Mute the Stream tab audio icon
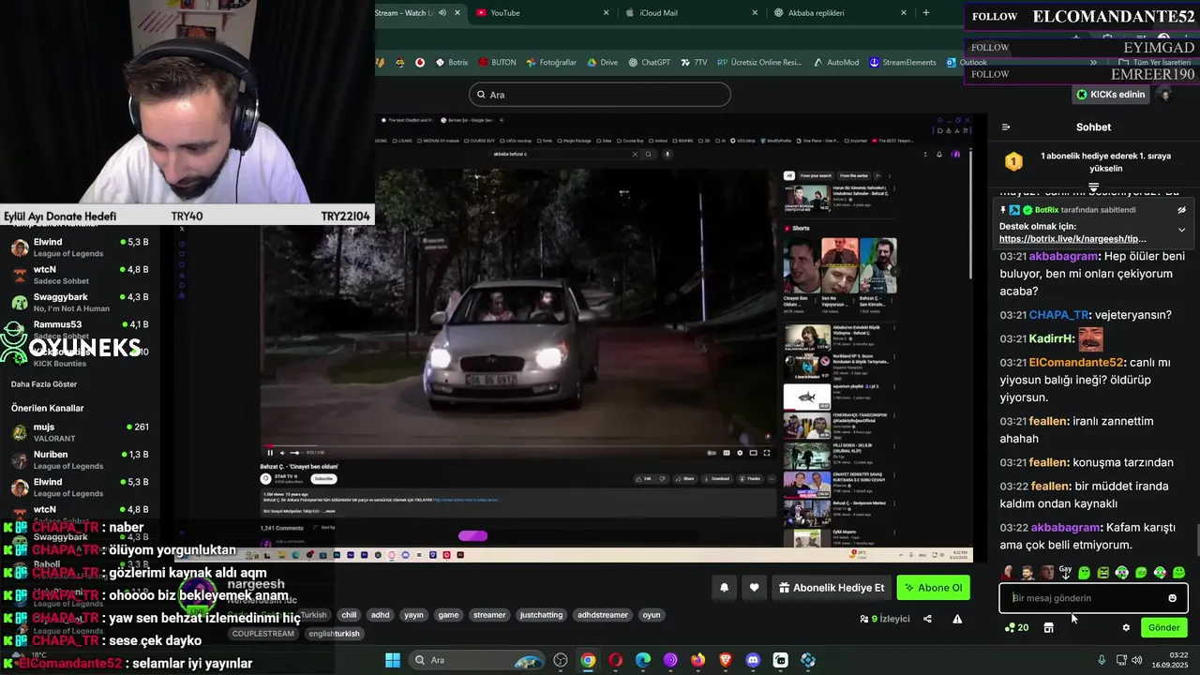1200x675 pixels. (442, 13)
